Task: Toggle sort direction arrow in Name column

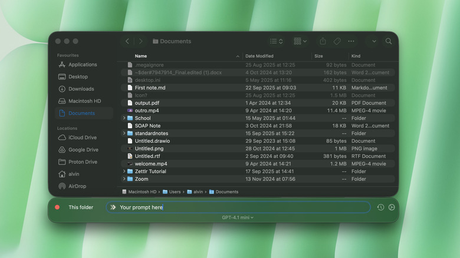Action: tap(238, 57)
